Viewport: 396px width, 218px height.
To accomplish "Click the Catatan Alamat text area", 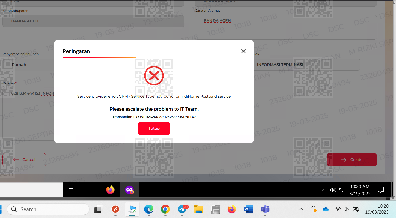I will click(286, 27).
